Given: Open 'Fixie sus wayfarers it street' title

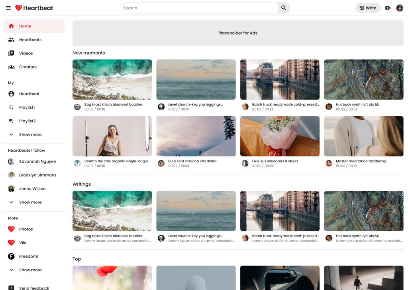Looking at the screenshot, I should pos(275,161).
